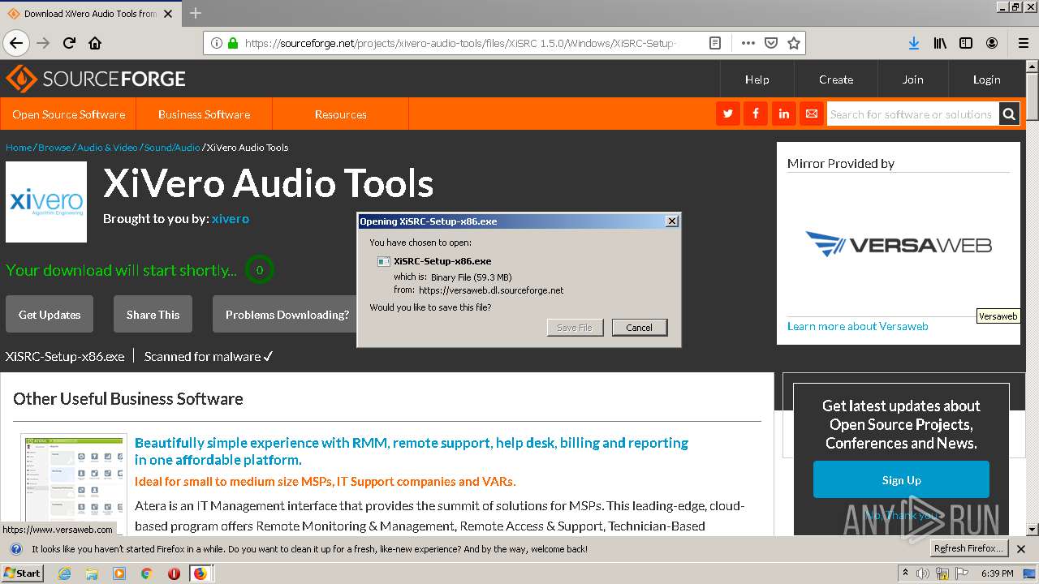The width and height of the screenshot is (1039, 584).
Task: Open the Firefox downloads panel
Action: 914,43
